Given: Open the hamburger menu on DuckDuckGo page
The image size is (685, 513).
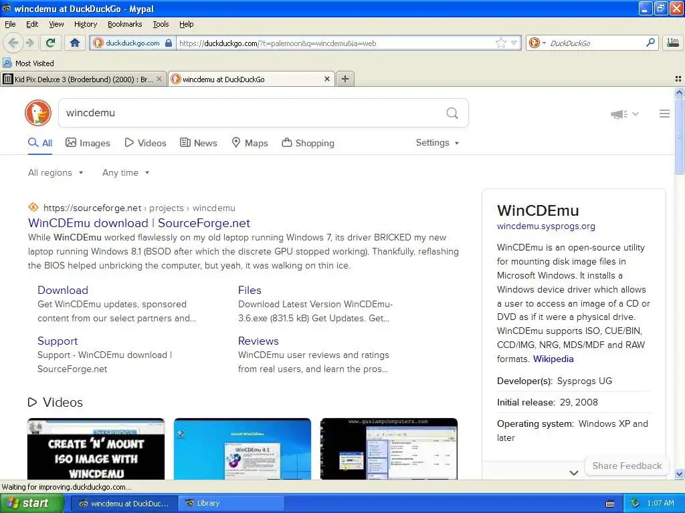Looking at the screenshot, I should pyautogui.click(x=664, y=114).
